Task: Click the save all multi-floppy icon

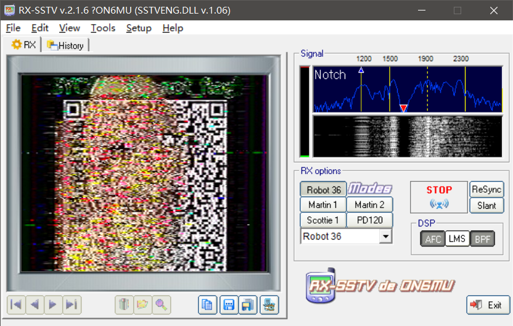Action: [x=248, y=305]
